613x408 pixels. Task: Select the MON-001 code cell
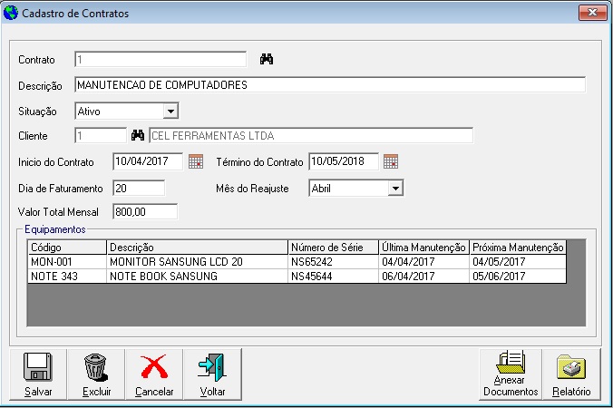coord(67,261)
